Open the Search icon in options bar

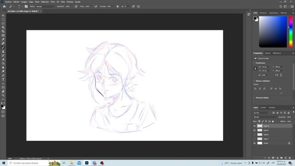pos(281,6)
